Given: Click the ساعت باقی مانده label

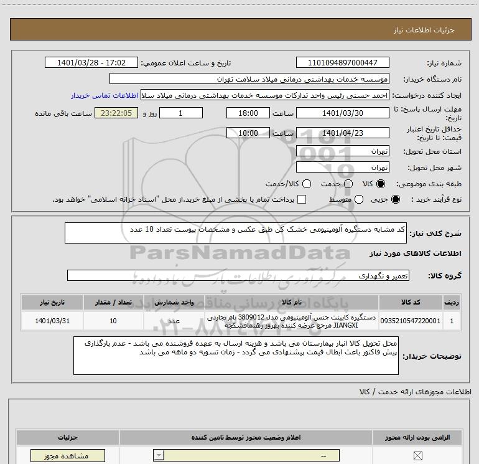Looking at the screenshot, I should click(x=63, y=113).
